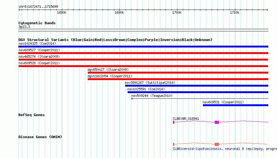Click the RefSeq Genes track title
Viewport: 277px width, 158px height.
pyautogui.click(x=31, y=115)
